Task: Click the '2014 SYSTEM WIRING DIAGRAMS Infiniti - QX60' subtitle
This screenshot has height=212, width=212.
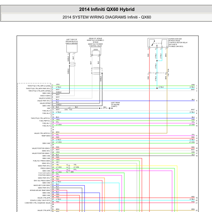Action: point(107,17)
